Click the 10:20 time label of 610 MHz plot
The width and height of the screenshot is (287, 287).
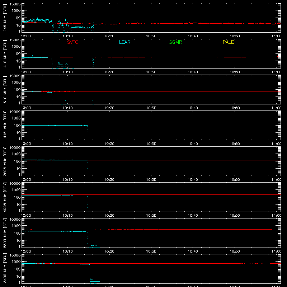109,108
